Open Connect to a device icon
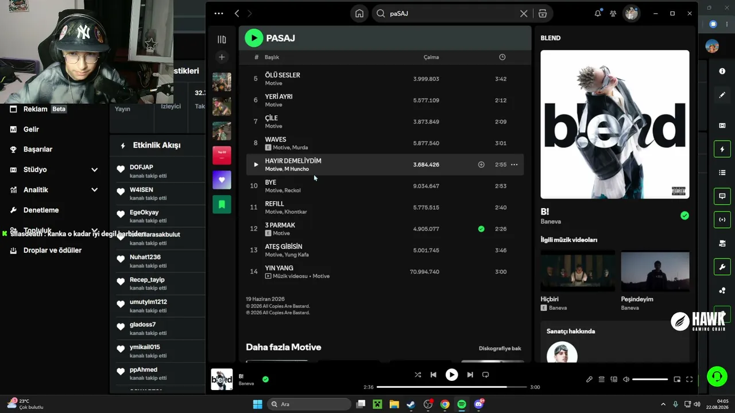This screenshot has width=735, height=413. coord(614,379)
